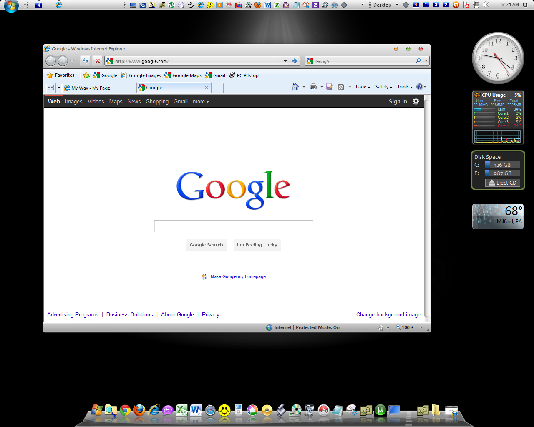Click the IE Help question mark icon
This screenshot has height=427, width=534.
coord(419,87)
